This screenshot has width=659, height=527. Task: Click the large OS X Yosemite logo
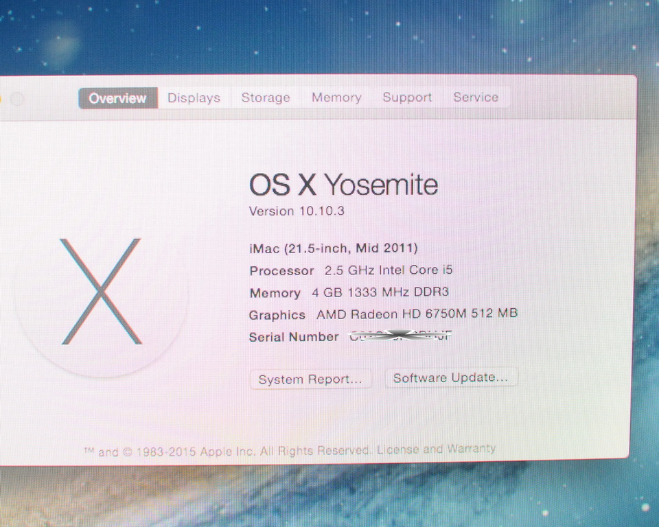point(101,292)
